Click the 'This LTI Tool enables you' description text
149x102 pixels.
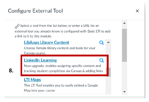[x=61, y=88]
